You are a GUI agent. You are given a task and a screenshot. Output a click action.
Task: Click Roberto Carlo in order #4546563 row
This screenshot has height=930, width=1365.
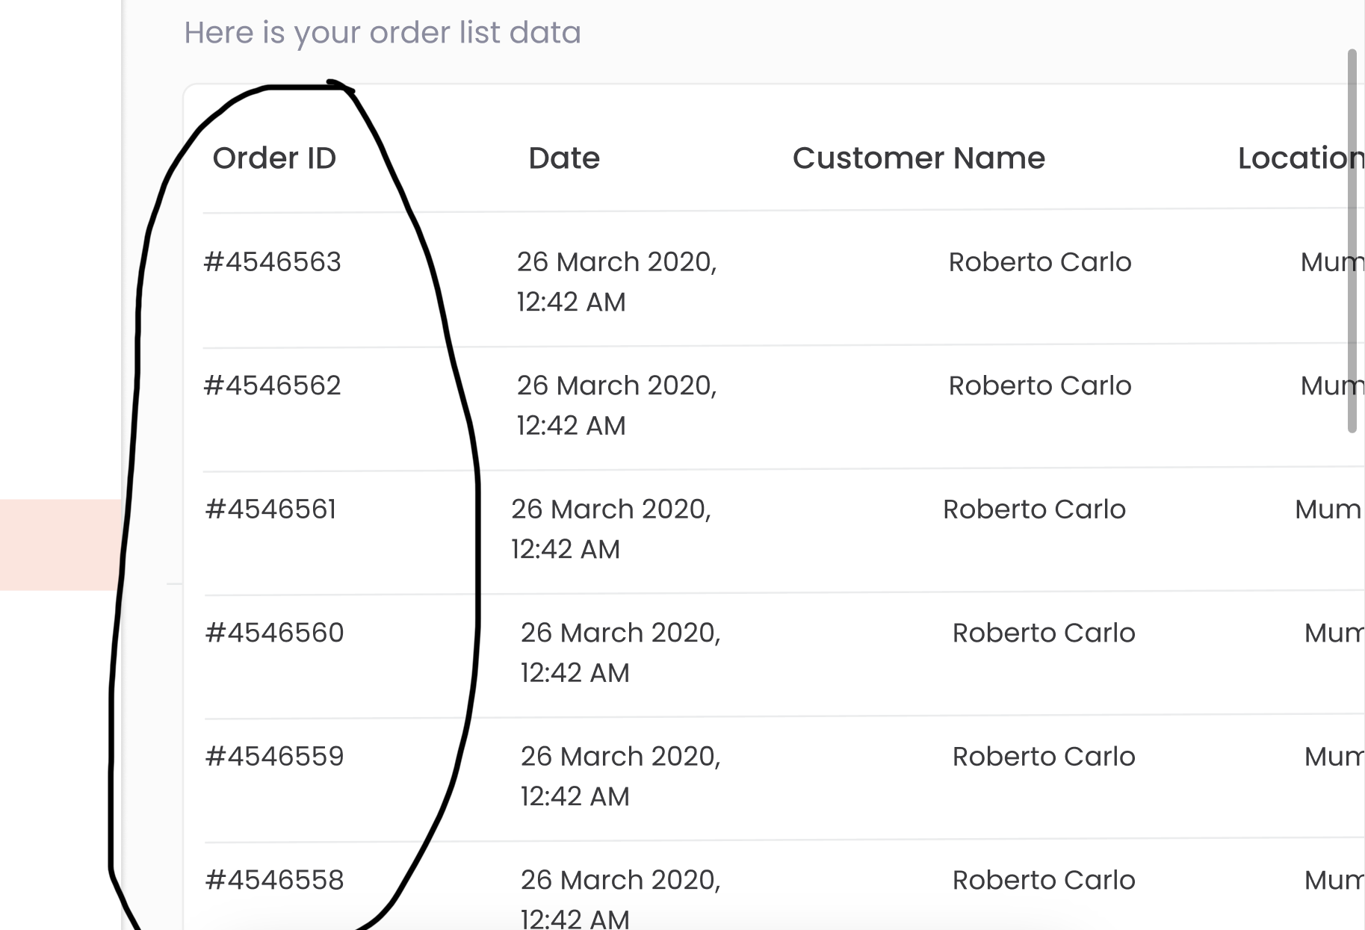(1040, 262)
